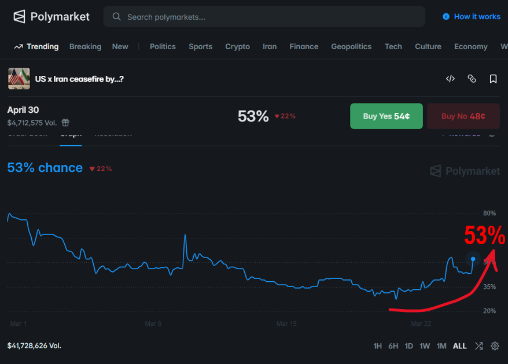Image resolution: width=508 pixels, height=364 pixels.
Task: Select the ALL time range option
Action: coord(459,346)
